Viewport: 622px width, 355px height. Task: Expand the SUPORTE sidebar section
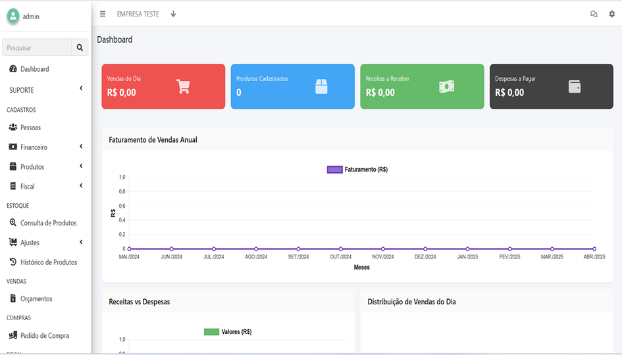coord(45,89)
